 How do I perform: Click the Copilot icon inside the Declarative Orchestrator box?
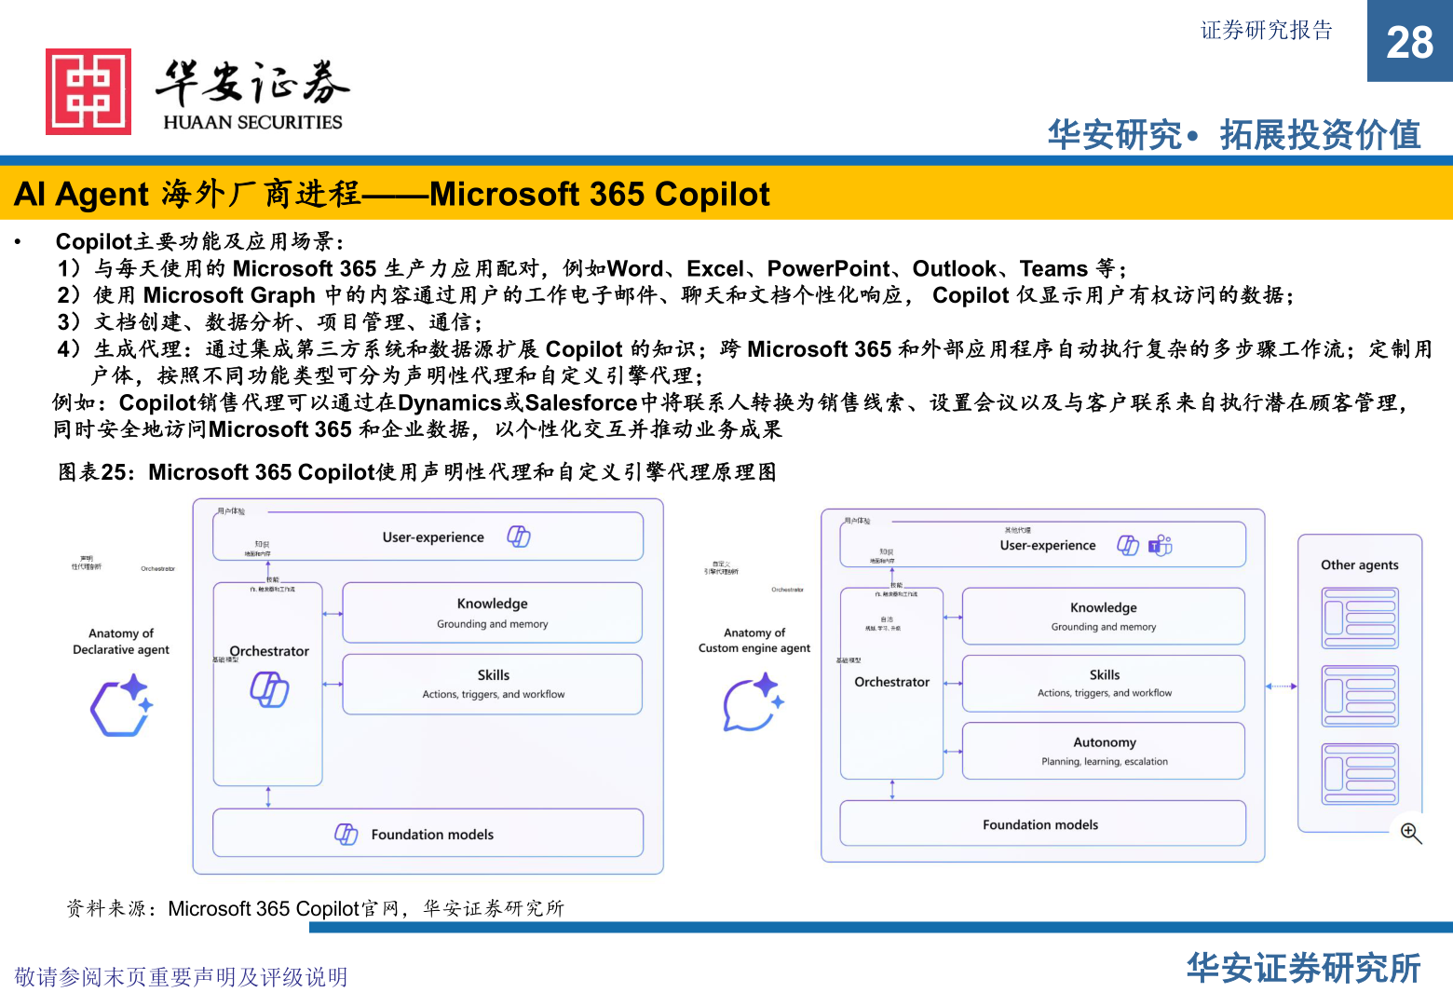269,689
